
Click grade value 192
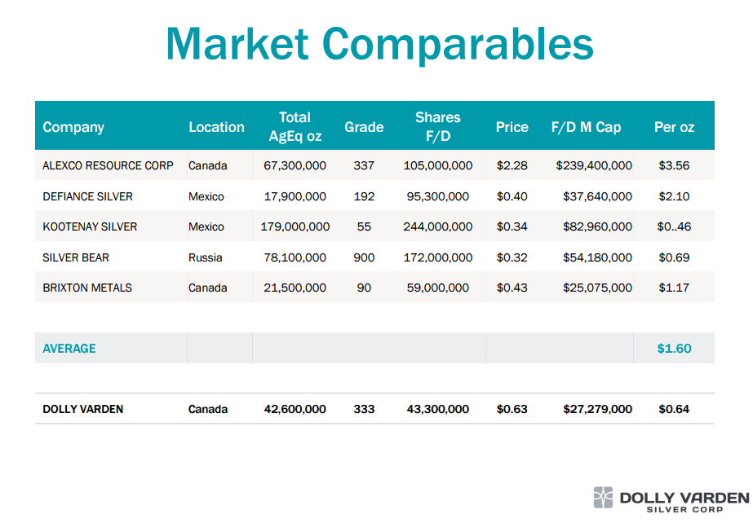click(x=364, y=196)
